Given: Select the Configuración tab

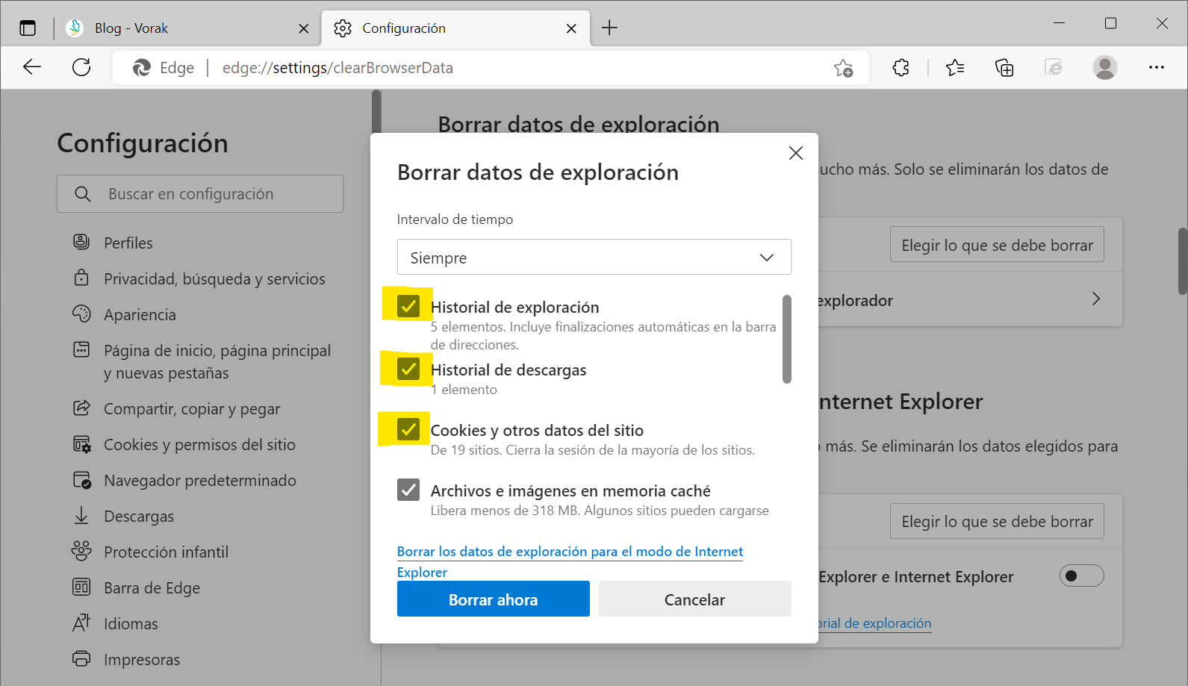Looking at the screenshot, I should pyautogui.click(x=455, y=28).
